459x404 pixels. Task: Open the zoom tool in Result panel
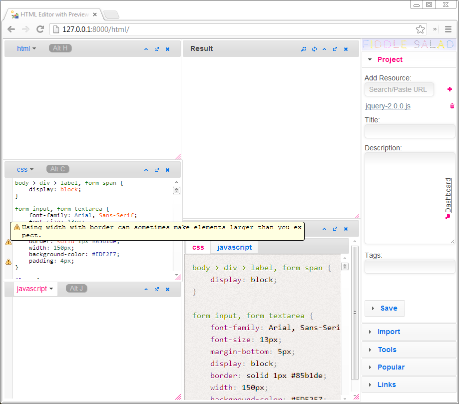point(304,49)
